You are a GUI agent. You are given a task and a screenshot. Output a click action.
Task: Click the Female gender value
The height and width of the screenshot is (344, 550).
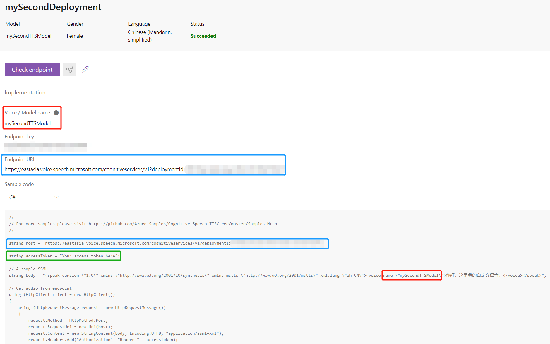coord(75,36)
